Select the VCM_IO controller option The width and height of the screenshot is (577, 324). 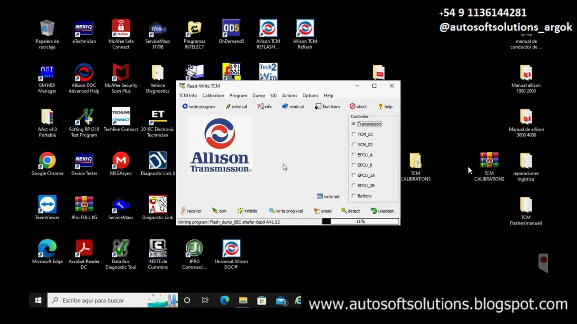tap(362, 144)
